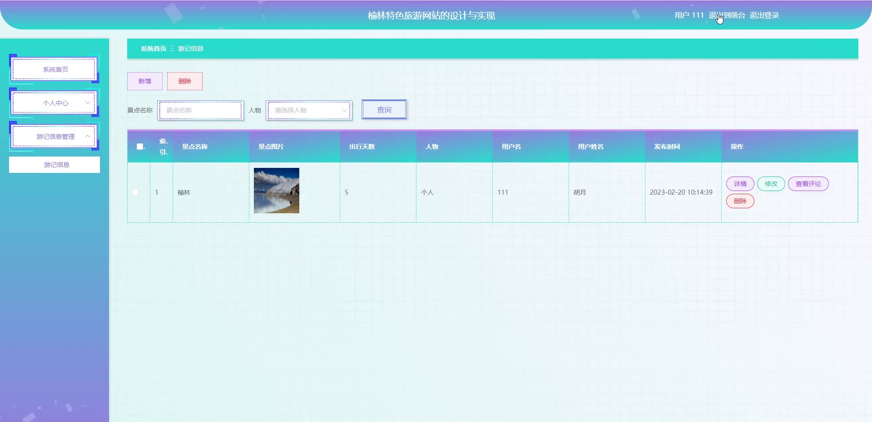Click 详情 for the 榆林 row
Viewport: 872px width, 422px height.
[x=740, y=184]
